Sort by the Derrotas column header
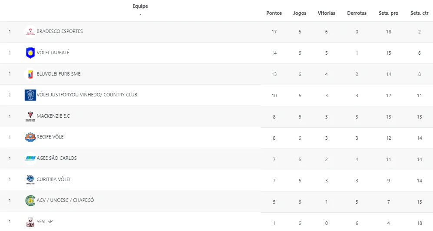This screenshot has height=231, width=433. click(357, 13)
